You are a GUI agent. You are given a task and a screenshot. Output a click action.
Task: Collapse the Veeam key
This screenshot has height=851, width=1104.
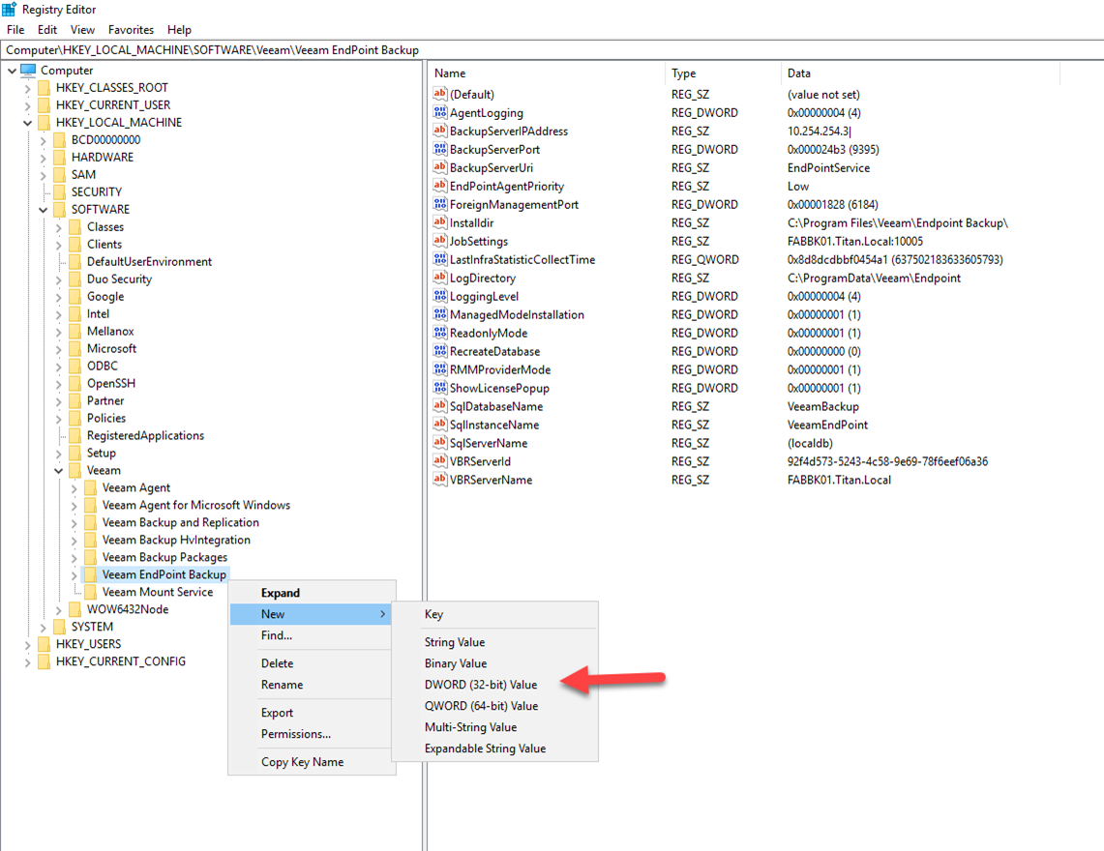pos(58,471)
